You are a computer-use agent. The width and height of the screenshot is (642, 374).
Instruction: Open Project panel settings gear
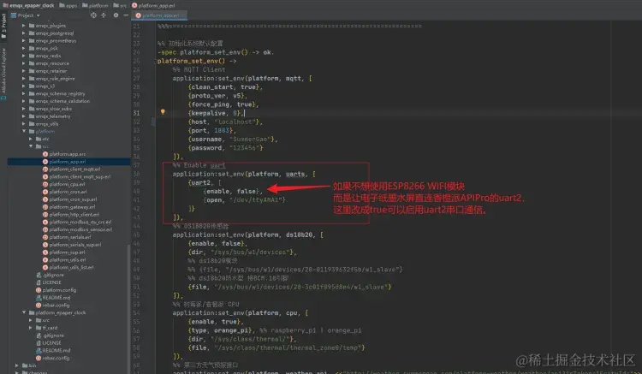(116, 15)
